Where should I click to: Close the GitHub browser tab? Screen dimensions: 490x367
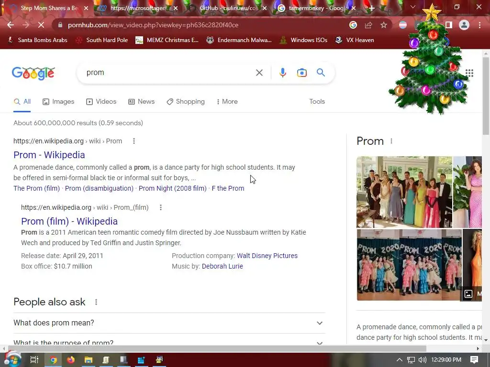(x=264, y=9)
